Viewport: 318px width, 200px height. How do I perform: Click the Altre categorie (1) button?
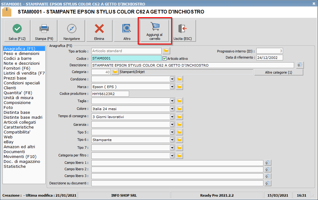[x=279, y=72]
